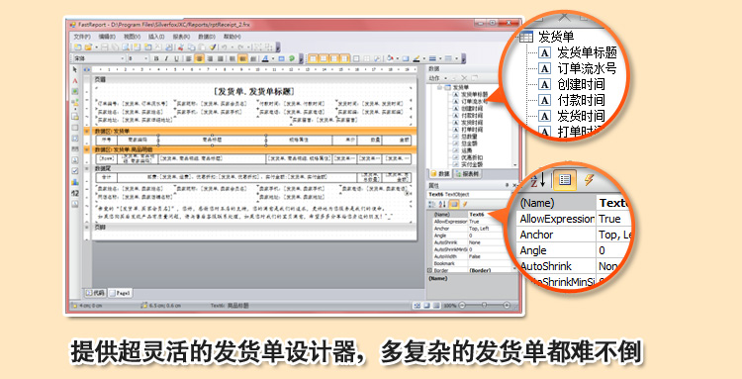Click the categorized view icon in properties panel
Viewport: 742px width, 379px height.
pyautogui.click(x=432, y=205)
